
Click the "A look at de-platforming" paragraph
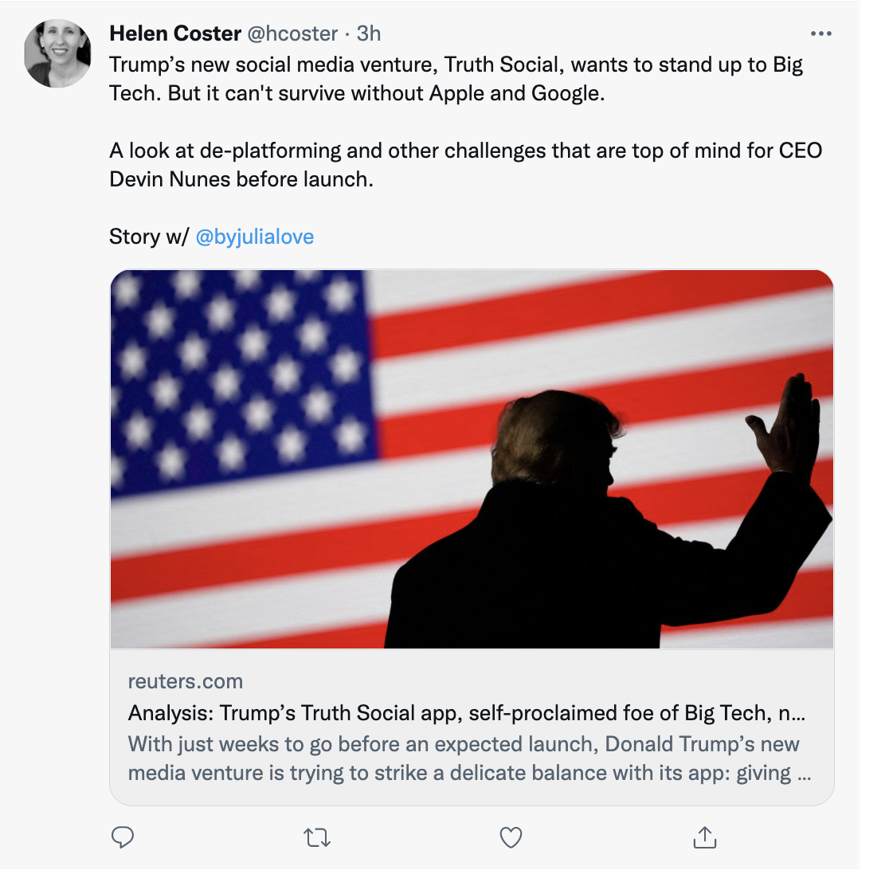[x=462, y=164]
